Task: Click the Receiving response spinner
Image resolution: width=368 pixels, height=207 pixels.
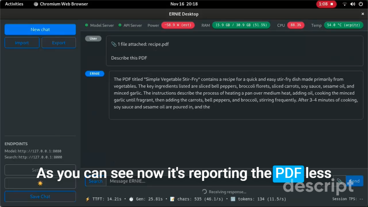Action: (x=204, y=192)
